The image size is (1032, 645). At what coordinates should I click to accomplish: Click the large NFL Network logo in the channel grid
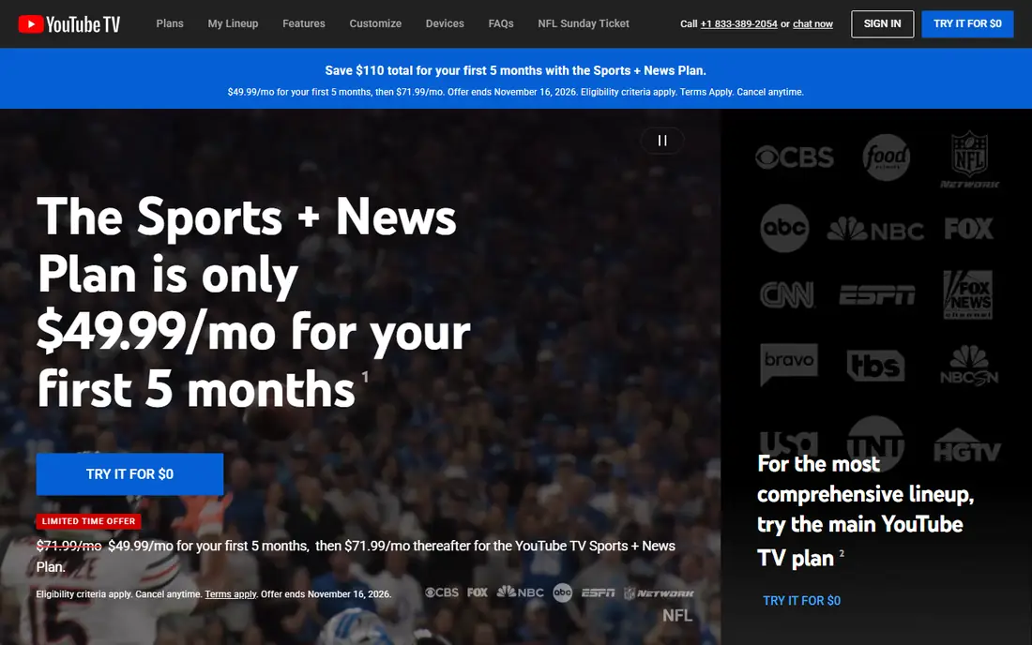[969, 159]
